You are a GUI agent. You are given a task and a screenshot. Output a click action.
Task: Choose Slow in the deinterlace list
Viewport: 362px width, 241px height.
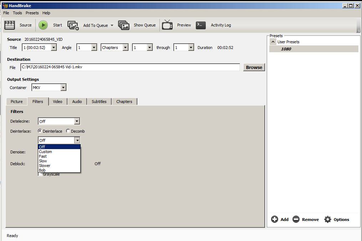coord(59,161)
